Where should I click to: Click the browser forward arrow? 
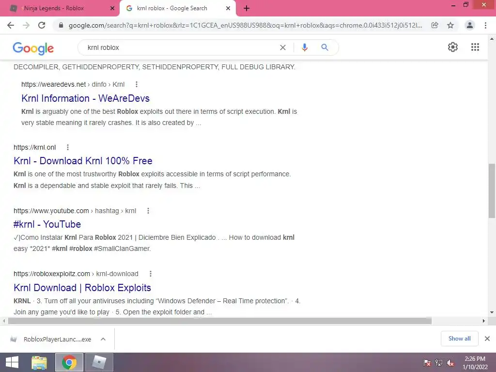click(26, 25)
